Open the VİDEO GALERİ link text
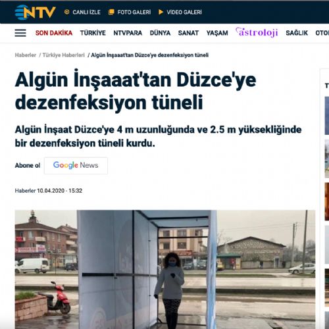Viewport: 329px width, 329px height. (x=184, y=12)
